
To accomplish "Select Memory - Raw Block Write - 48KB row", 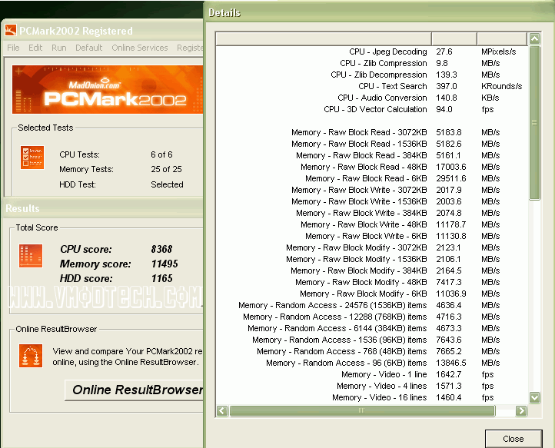I will pos(371,224).
